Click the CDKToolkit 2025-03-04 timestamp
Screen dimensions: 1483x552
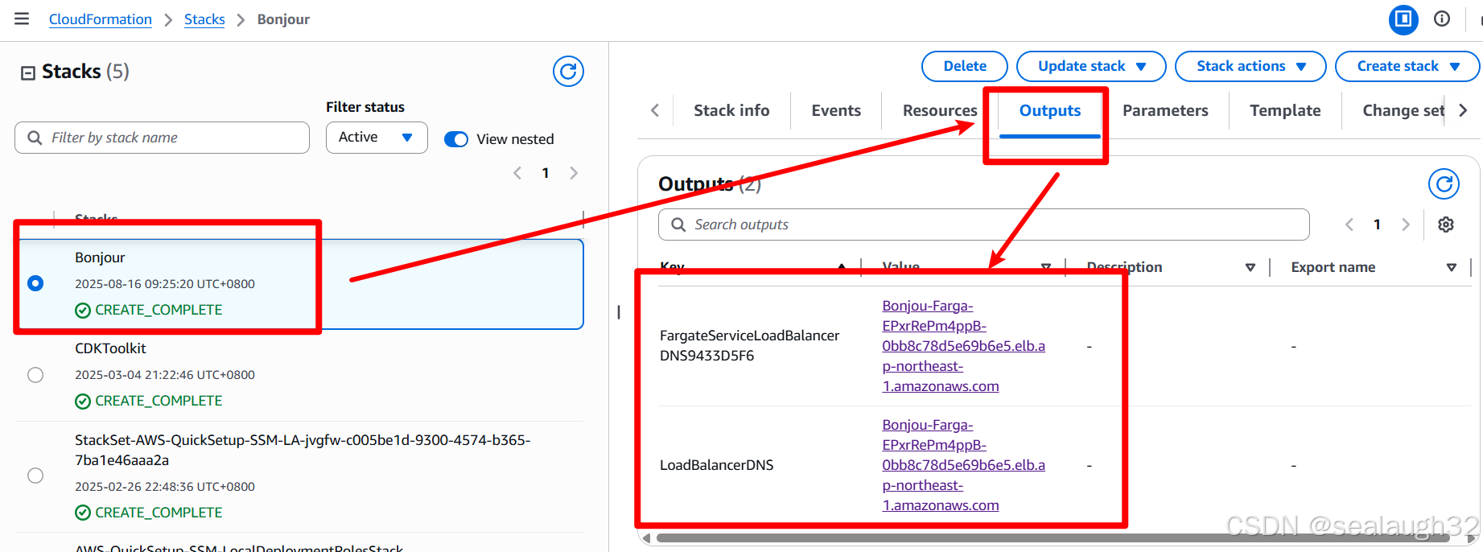click(165, 375)
